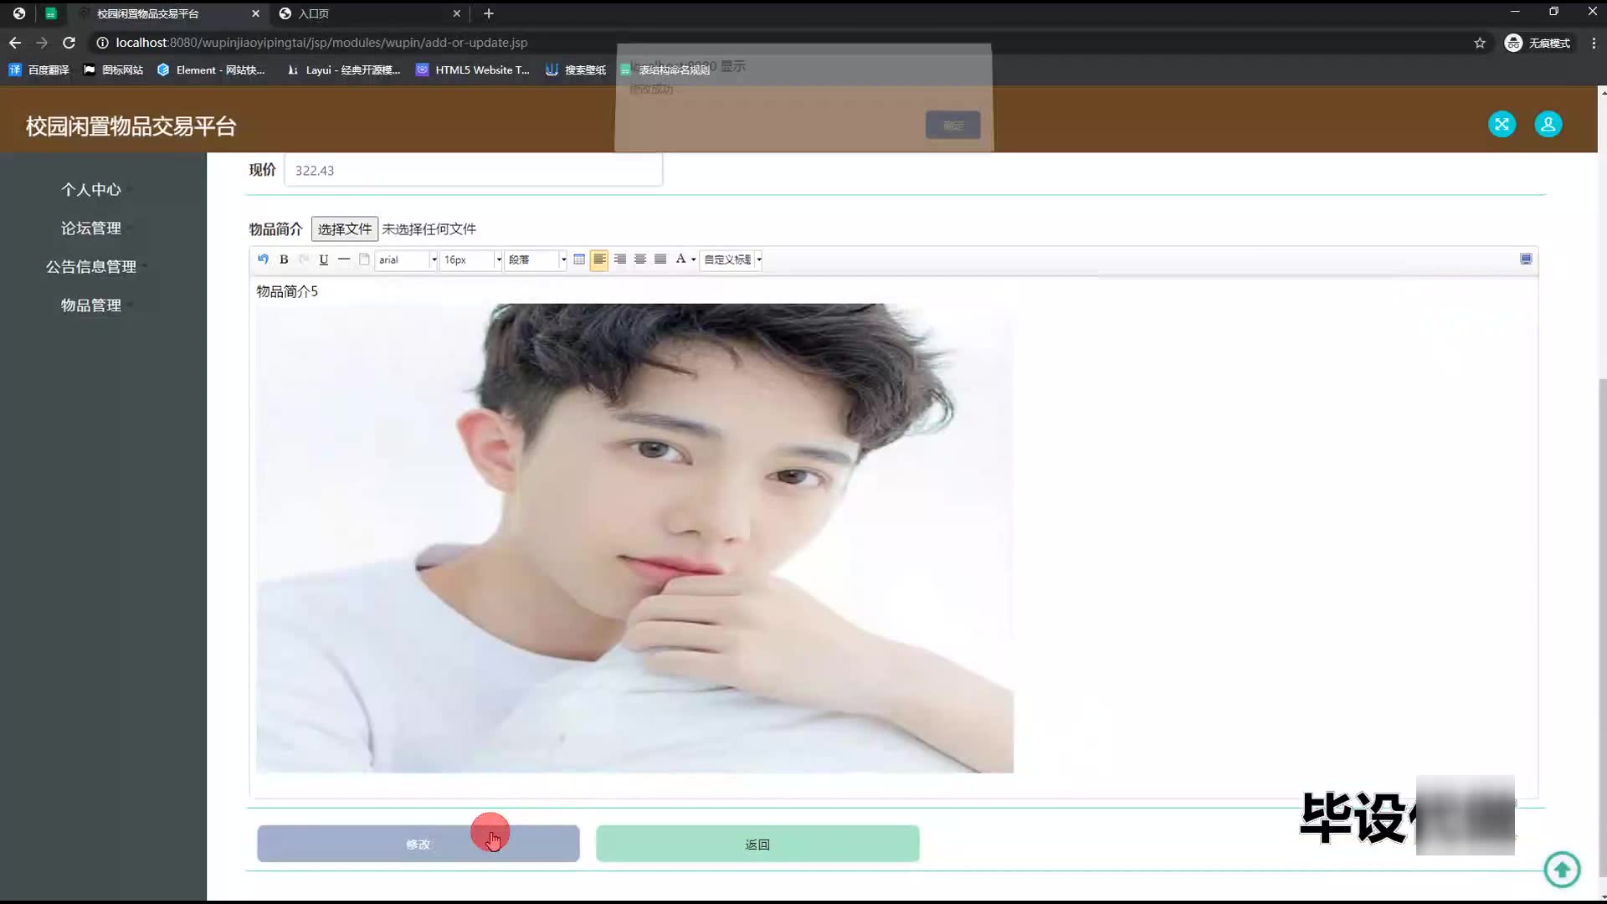
Task: Open 个人中心 in the sidebar
Action: tap(91, 190)
